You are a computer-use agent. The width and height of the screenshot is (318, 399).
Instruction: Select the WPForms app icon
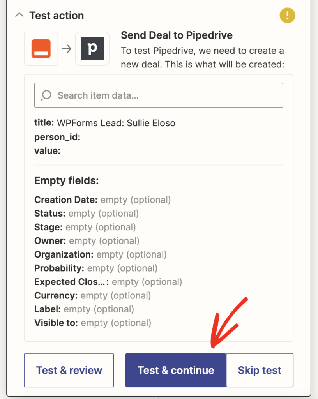[41, 49]
